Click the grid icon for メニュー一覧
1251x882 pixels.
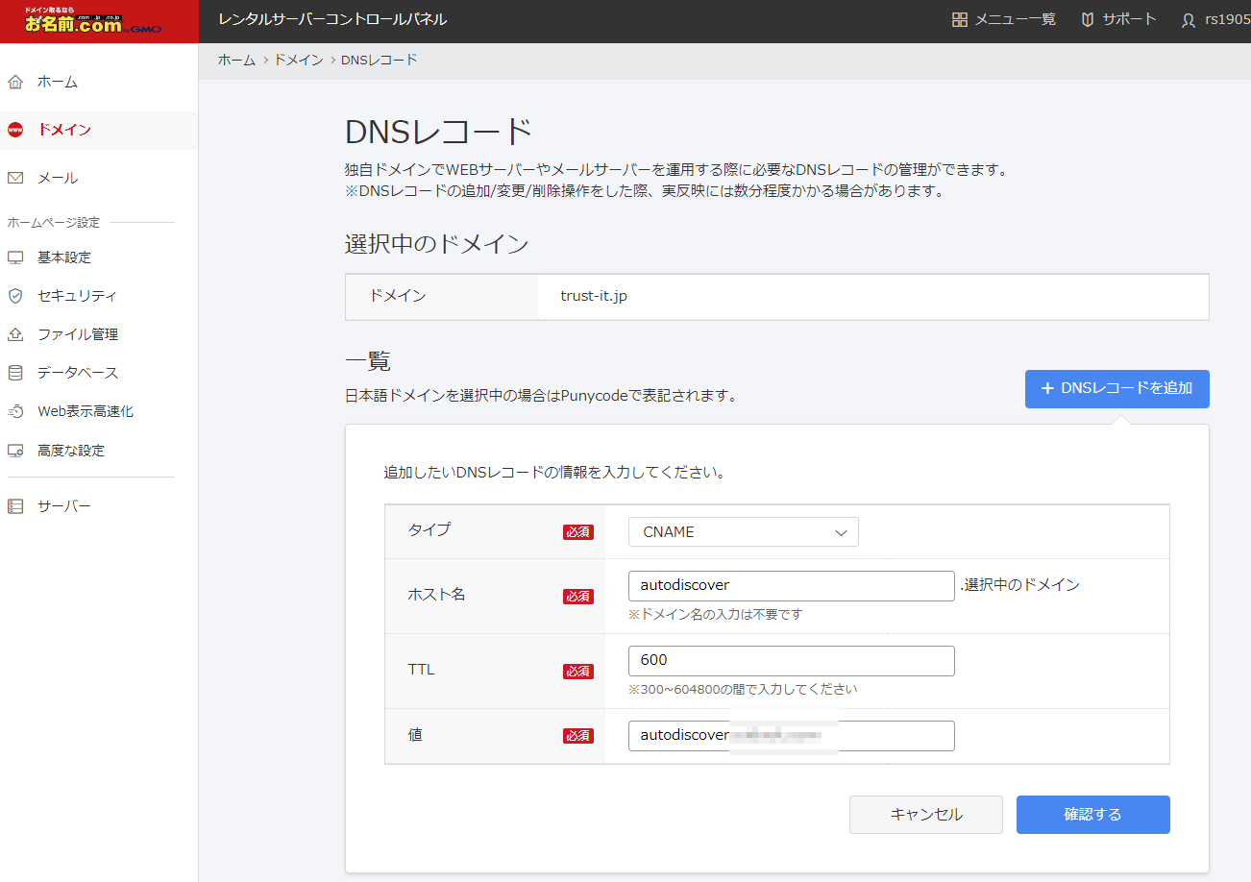[959, 19]
